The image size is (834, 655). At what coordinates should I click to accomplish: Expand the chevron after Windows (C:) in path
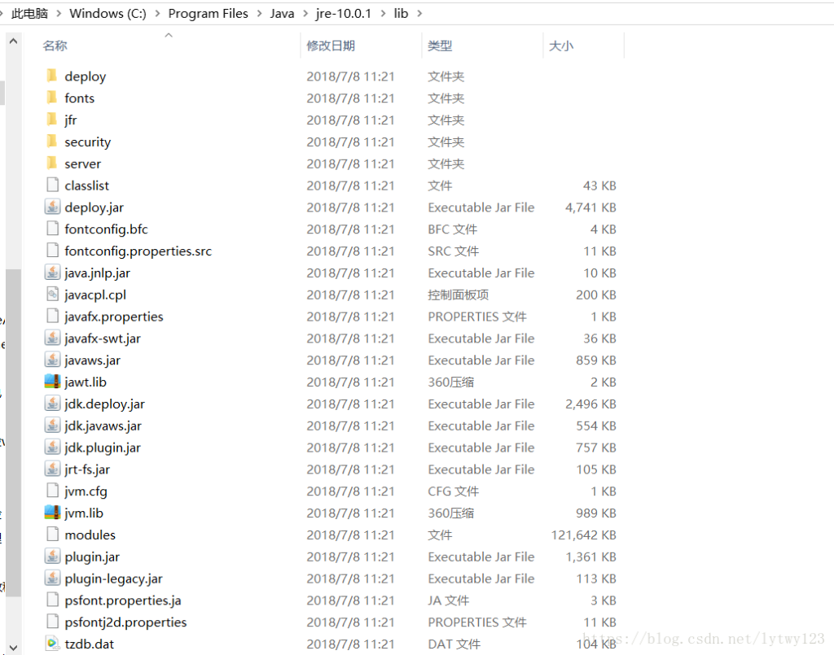157,14
